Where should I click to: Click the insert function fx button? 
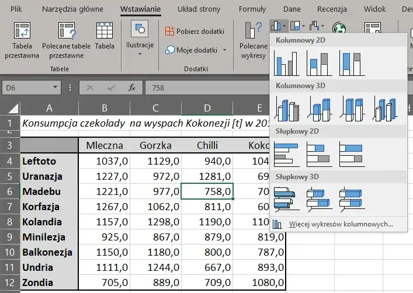[133, 88]
